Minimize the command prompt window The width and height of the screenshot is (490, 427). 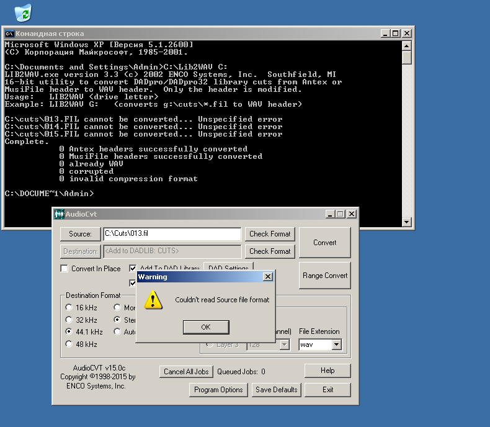[385, 33]
